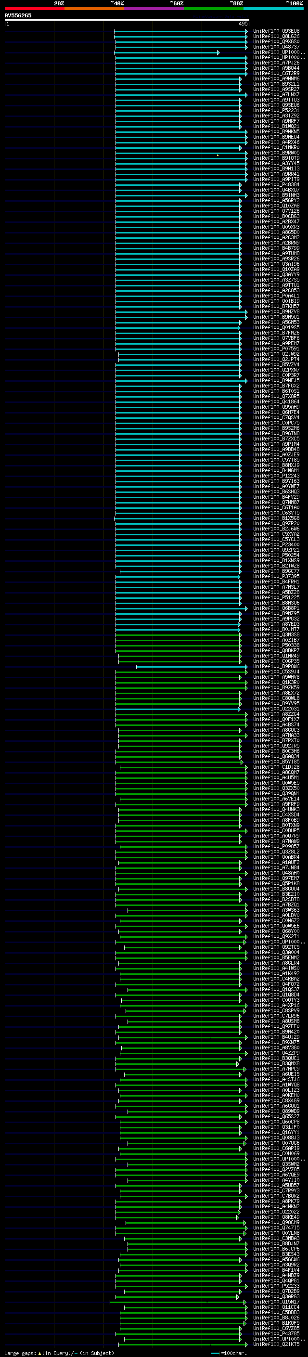Open hit UniRef100_Q8LG26
The width and height of the screenshot is (308, 1357).
coord(276,37)
